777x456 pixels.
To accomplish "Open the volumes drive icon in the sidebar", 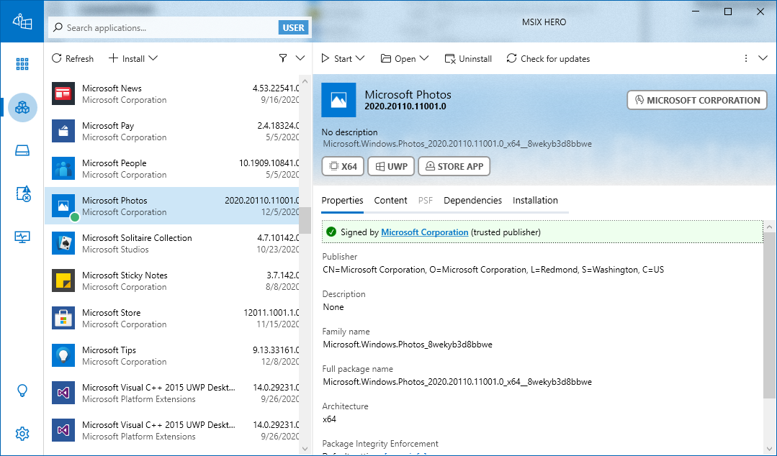I will click(22, 150).
